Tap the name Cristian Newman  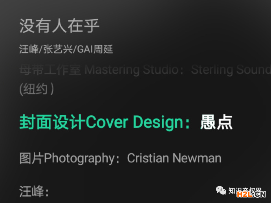point(174,158)
